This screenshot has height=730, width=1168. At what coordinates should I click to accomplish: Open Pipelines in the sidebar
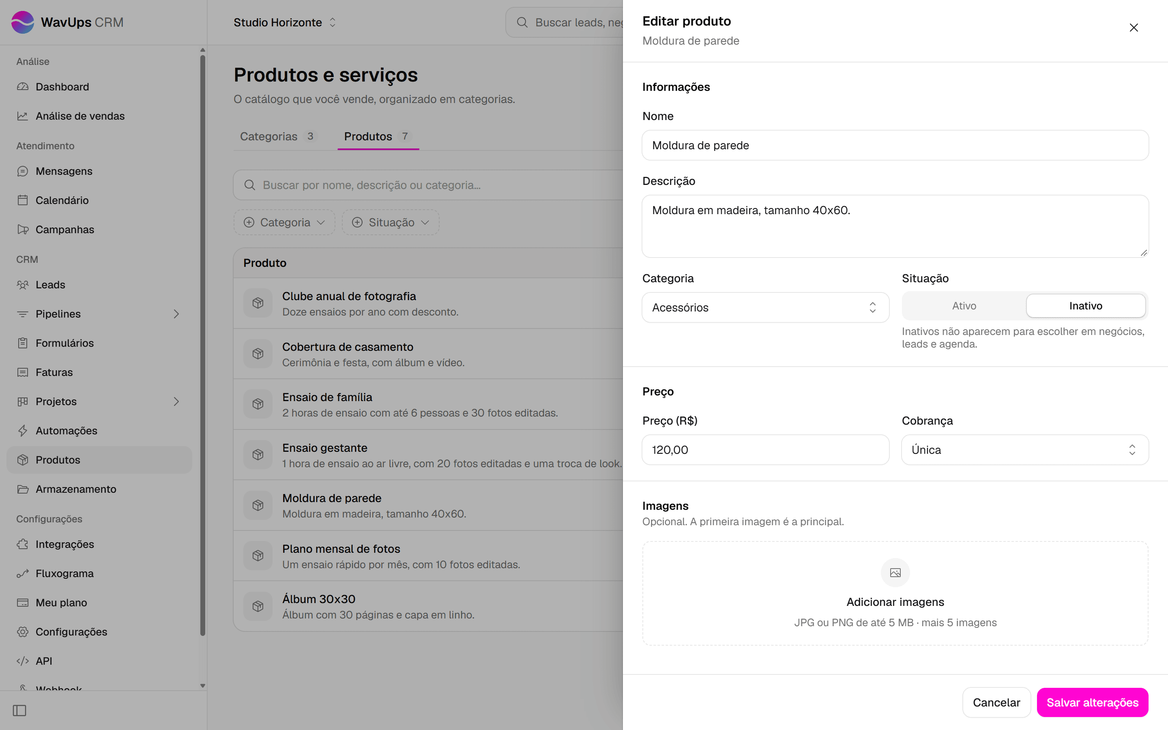(x=99, y=314)
